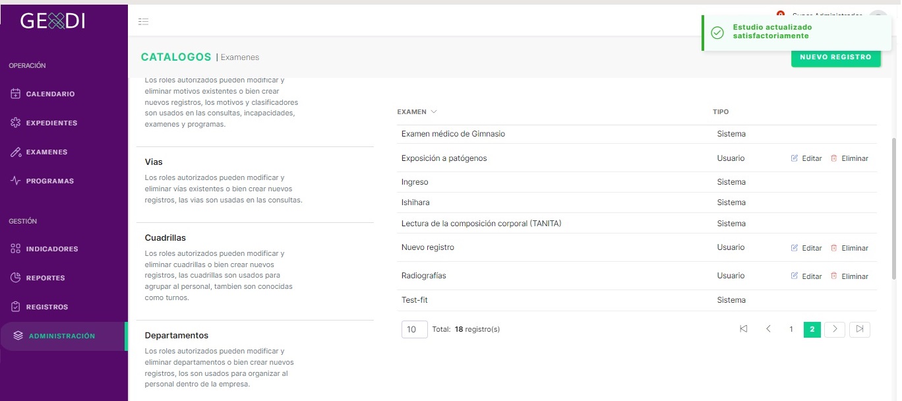Click the 'Exposición a patógenos' exam name

[x=444, y=158]
